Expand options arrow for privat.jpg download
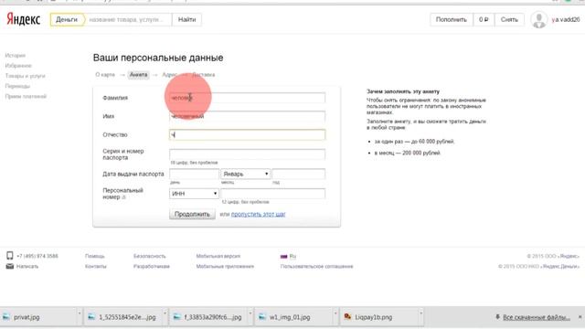585x329 pixels. tap(80, 313)
